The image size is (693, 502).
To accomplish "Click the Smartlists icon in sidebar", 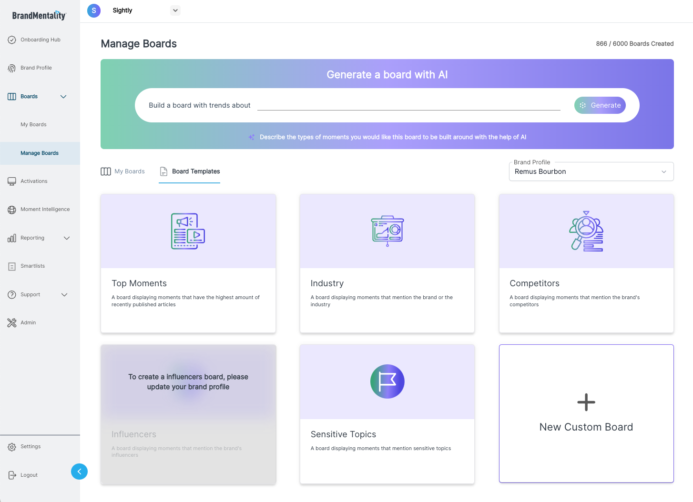I will pos(12,266).
